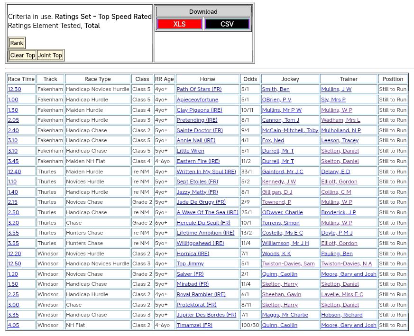
Task: Open jockey Williamson, Mr J H
Action: (x=285, y=243)
